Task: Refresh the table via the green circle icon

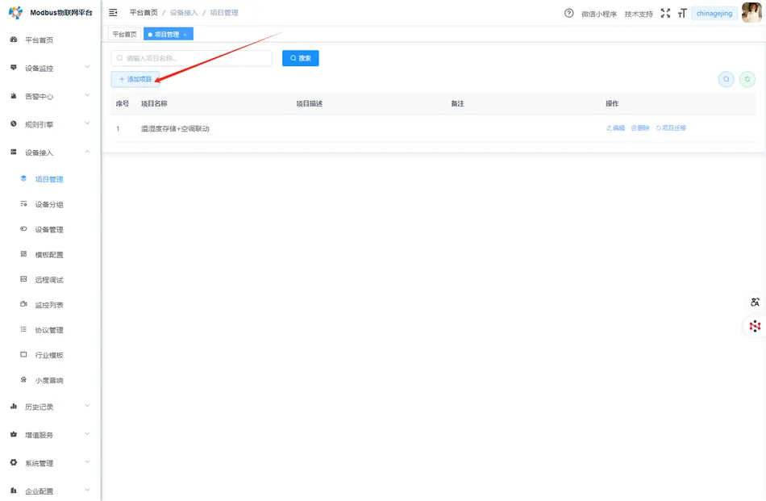Action: point(747,79)
